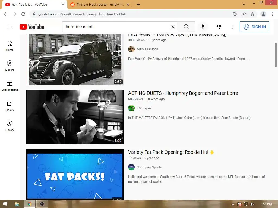Open the Fats Waller car thumbnail
This screenshot has height=208, width=278.
(x=75, y=60)
